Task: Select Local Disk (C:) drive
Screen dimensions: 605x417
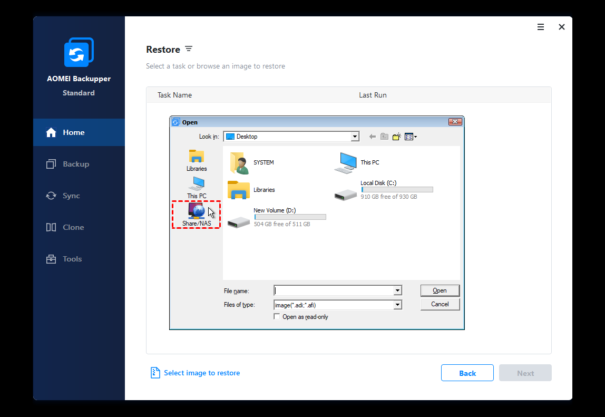Action: [384, 190]
